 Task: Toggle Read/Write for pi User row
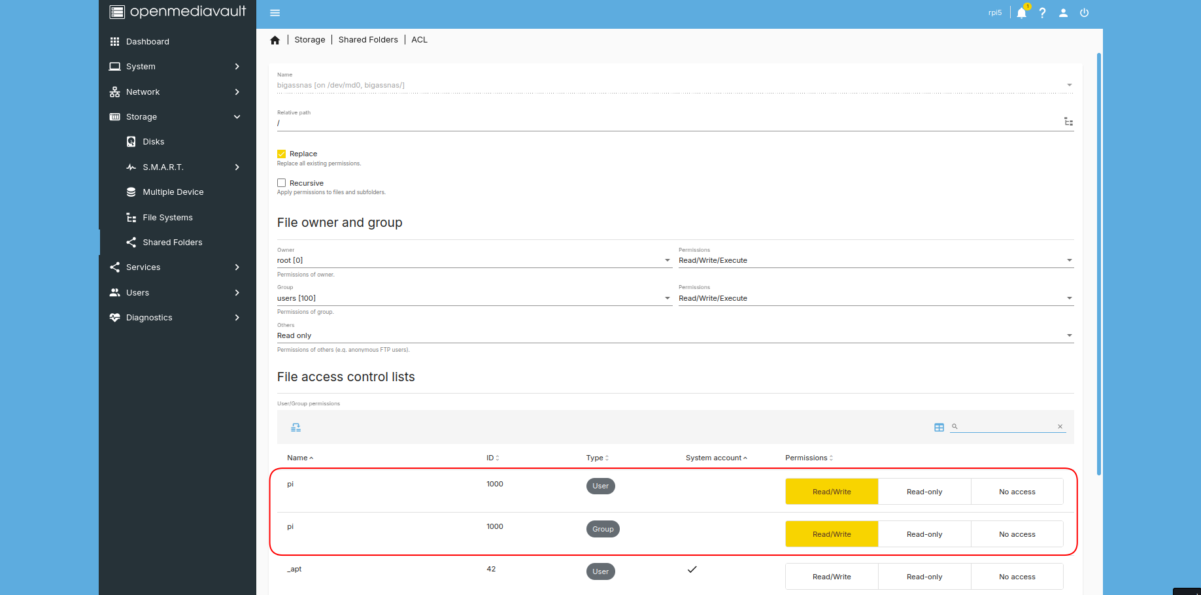(x=832, y=492)
